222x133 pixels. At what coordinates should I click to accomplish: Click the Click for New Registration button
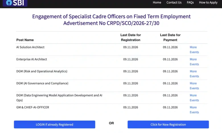(168, 125)
